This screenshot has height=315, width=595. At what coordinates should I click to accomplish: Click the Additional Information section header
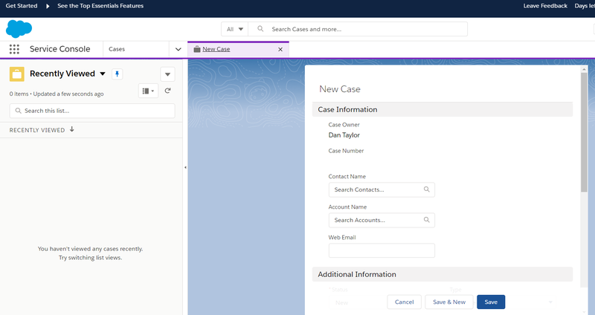443,274
